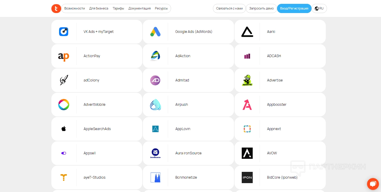Select the AppleSearchAds partner name
The image size is (381, 192).
click(x=97, y=129)
